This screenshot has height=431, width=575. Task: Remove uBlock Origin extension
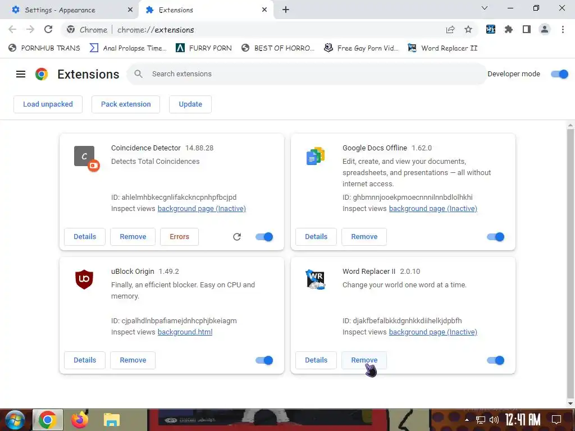tap(133, 360)
